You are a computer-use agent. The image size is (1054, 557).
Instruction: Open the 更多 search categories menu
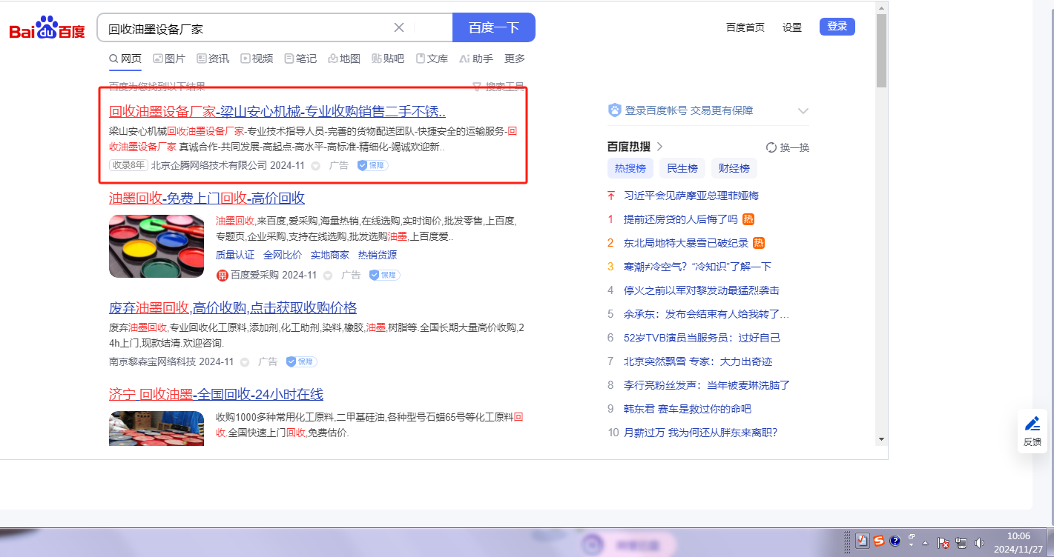pyautogui.click(x=514, y=59)
